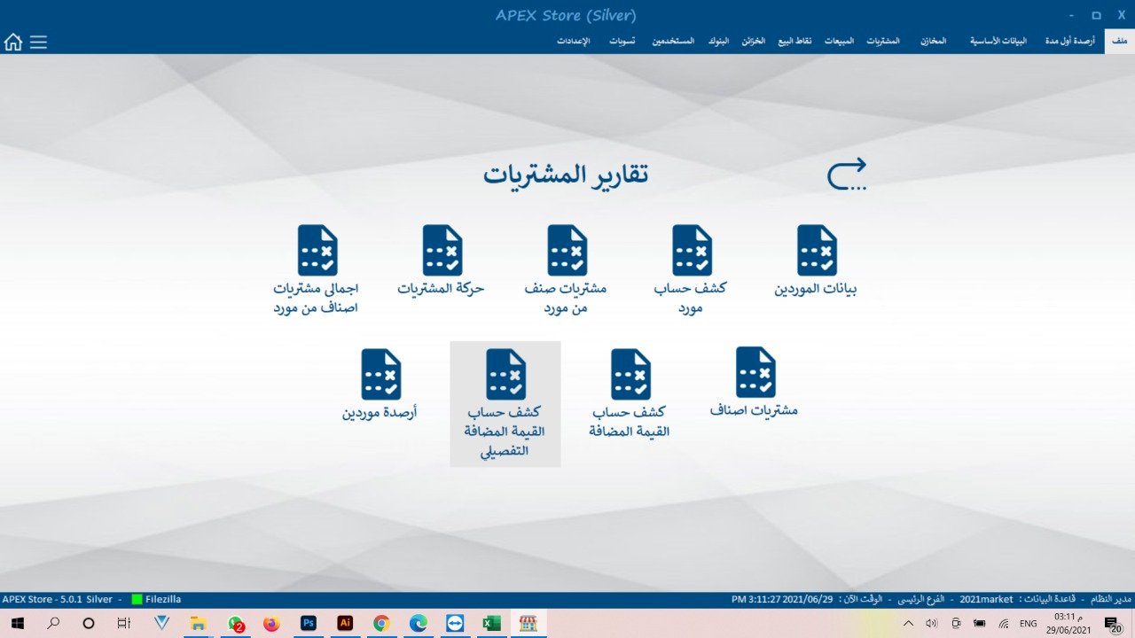
Task: Open the الإعدادات menu
Action: (574, 42)
